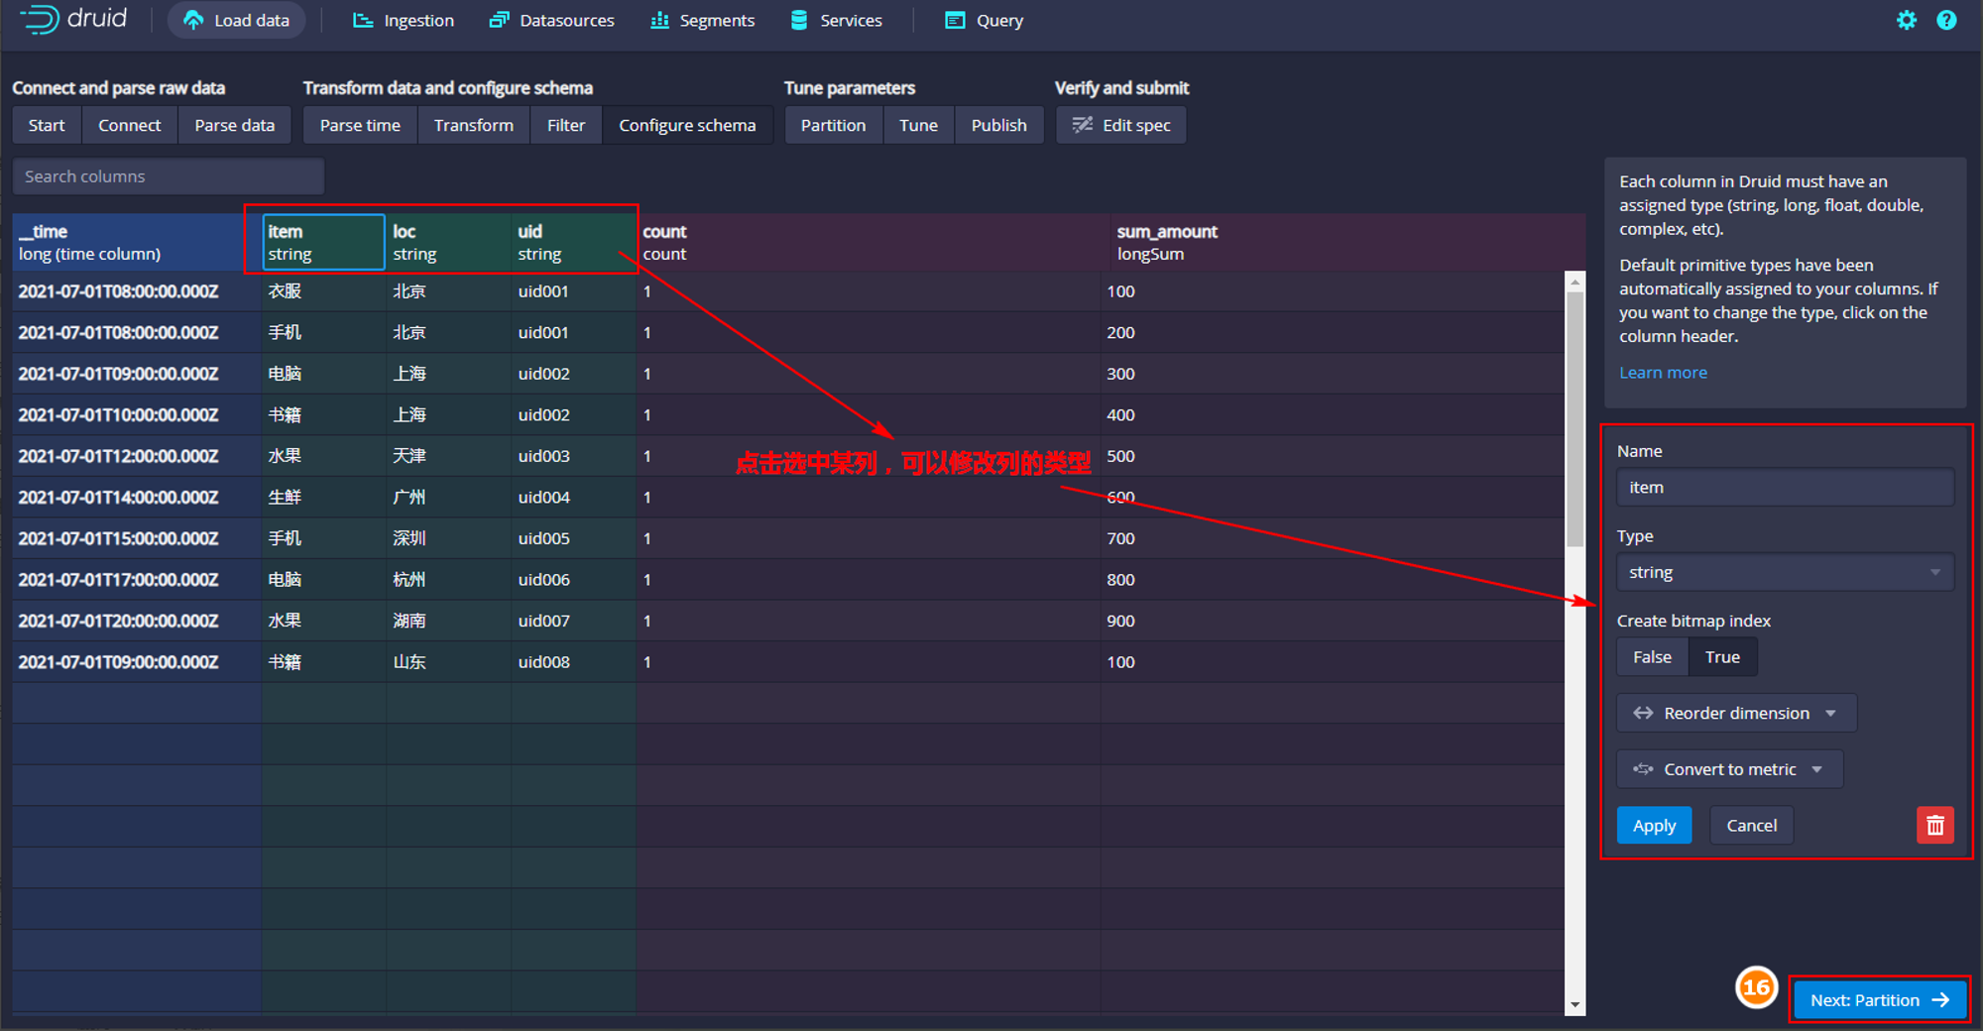Image resolution: width=1983 pixels, height=1031 pixels.
Task: Go to the Publish step
Action: click(x=998, y=125)
